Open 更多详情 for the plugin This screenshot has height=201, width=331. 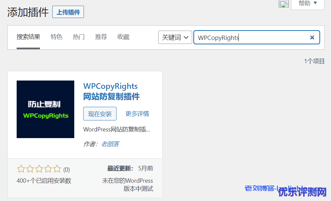137,114
